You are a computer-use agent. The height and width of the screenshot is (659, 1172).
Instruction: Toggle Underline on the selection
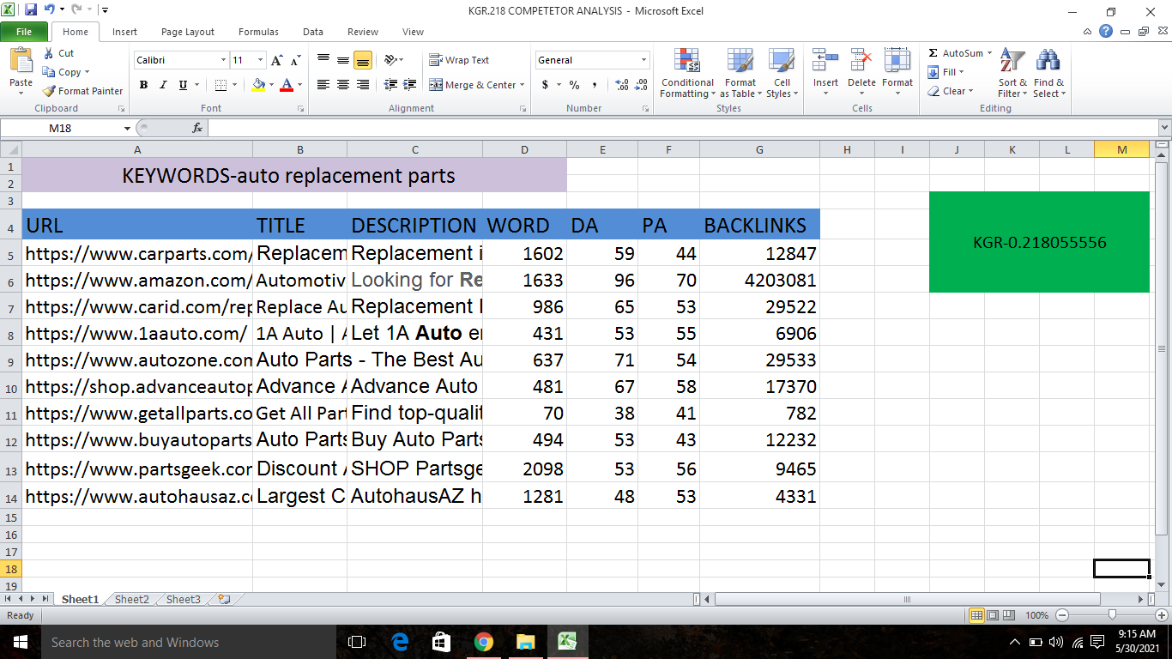[x=181, y=86]
